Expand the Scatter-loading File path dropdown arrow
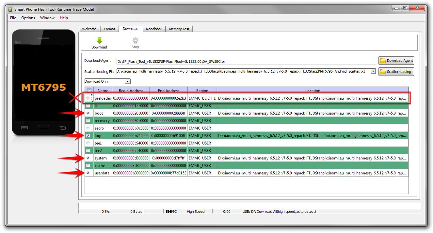The height and width of the screenshot is (233, 433). click(374, 71)
